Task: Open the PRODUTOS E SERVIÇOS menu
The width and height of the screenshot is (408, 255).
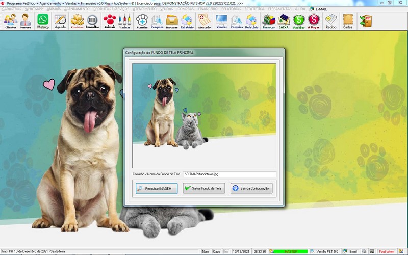Action: 111,9
